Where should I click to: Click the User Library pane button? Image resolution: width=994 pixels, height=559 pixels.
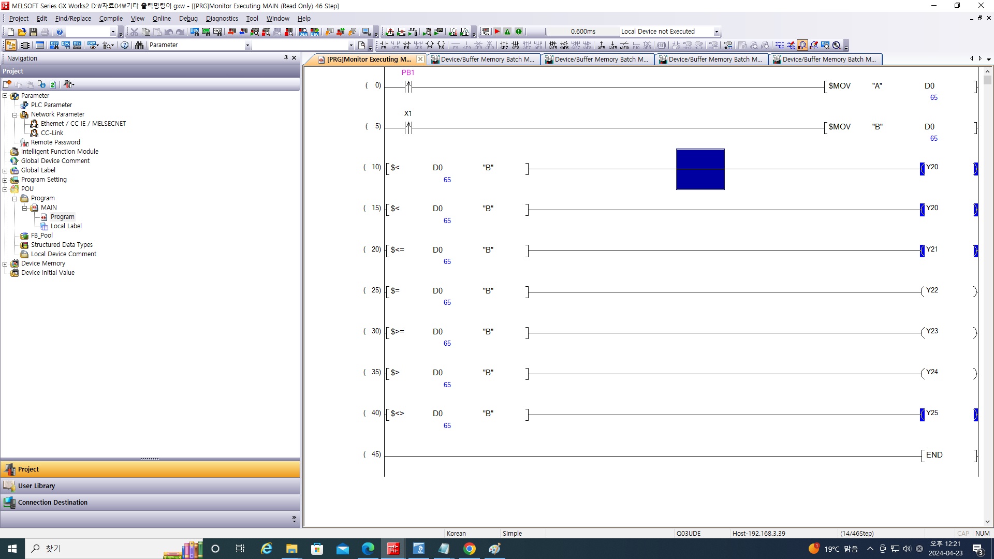[150, 486]
